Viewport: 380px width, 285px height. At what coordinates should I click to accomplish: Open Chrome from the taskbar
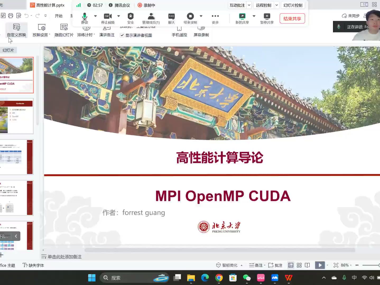pos(219,278)
